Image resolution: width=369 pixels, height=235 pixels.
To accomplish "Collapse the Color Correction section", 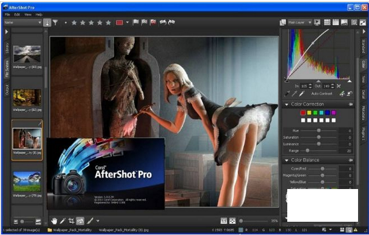I will [287, 105].
